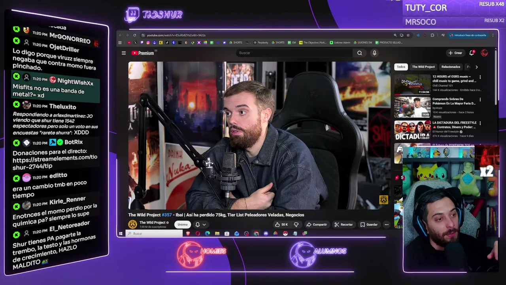Open Opera from the taskbar

198,234
